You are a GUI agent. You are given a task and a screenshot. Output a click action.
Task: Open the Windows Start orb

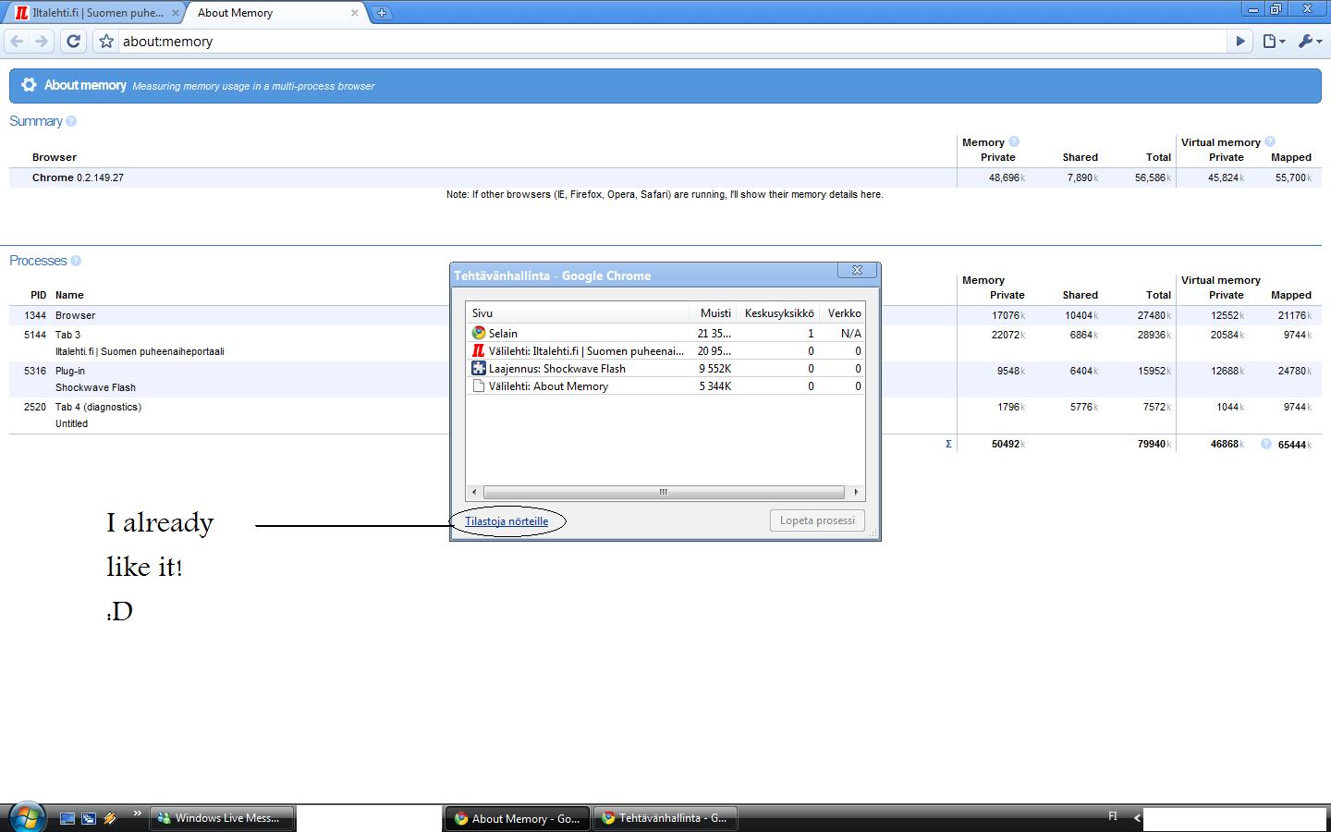click(26, 817)
